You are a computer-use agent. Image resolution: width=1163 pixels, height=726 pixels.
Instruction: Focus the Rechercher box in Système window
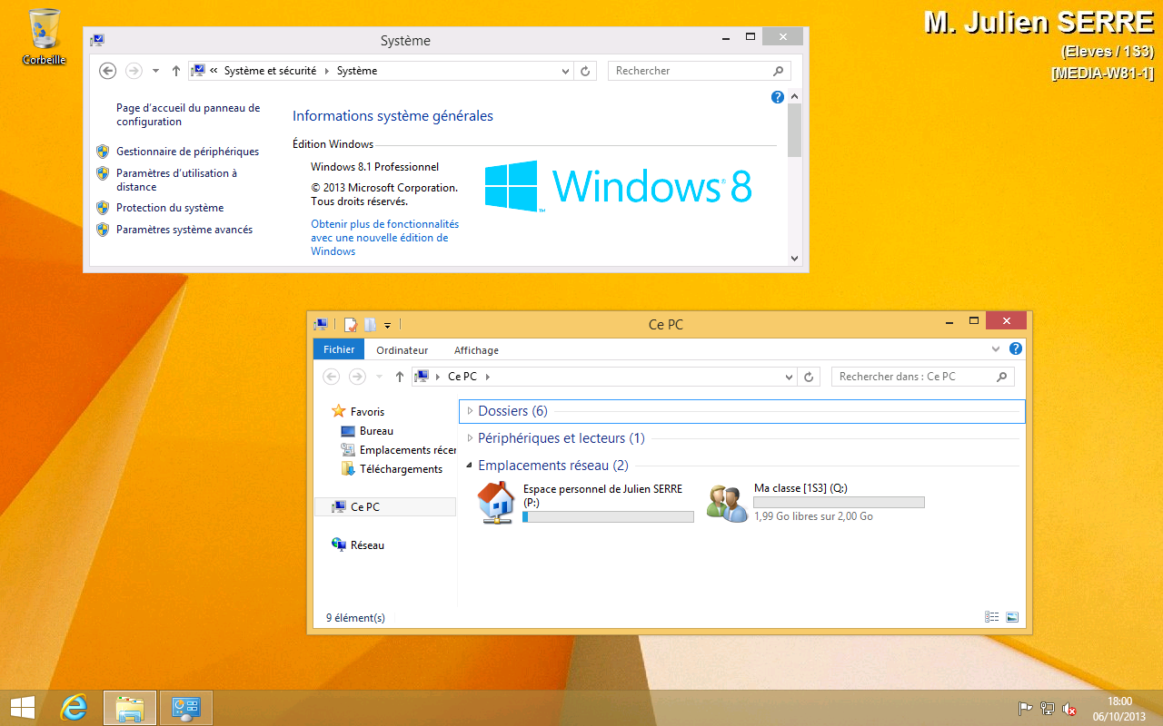[700, 71]
